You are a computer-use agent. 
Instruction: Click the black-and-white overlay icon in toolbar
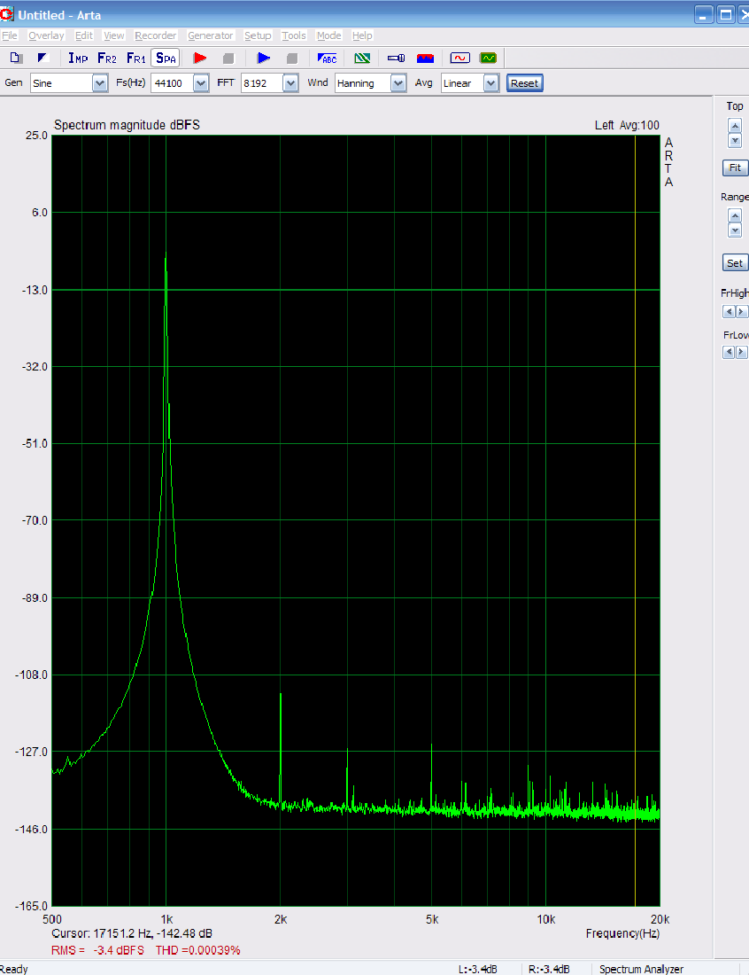(42, 58)
